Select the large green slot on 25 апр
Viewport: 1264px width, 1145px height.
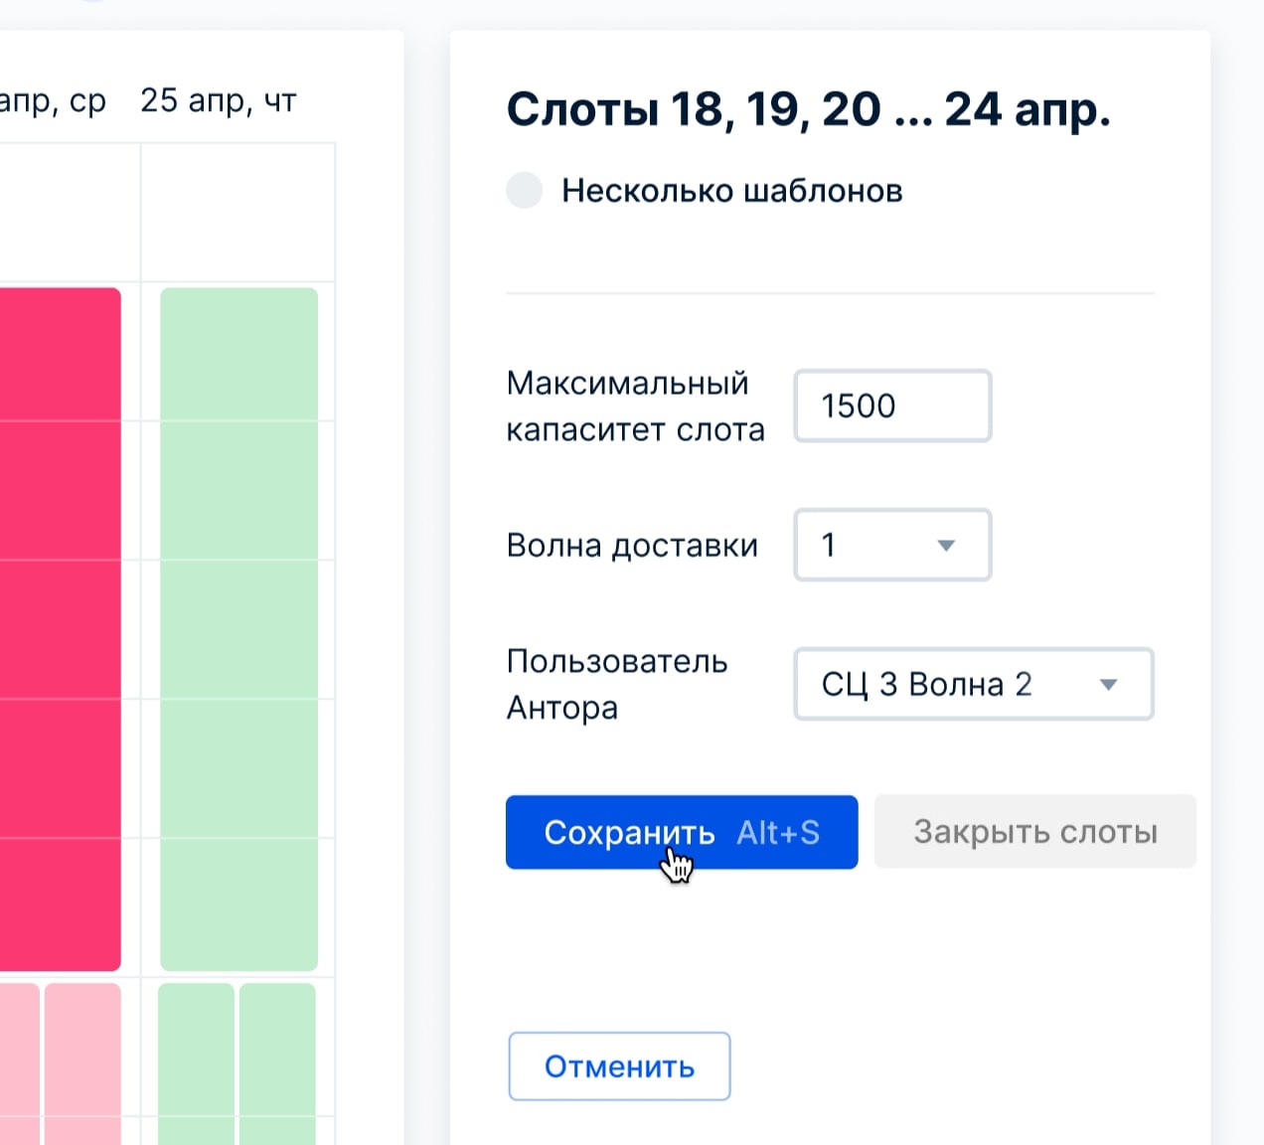[x=238, y=628]
